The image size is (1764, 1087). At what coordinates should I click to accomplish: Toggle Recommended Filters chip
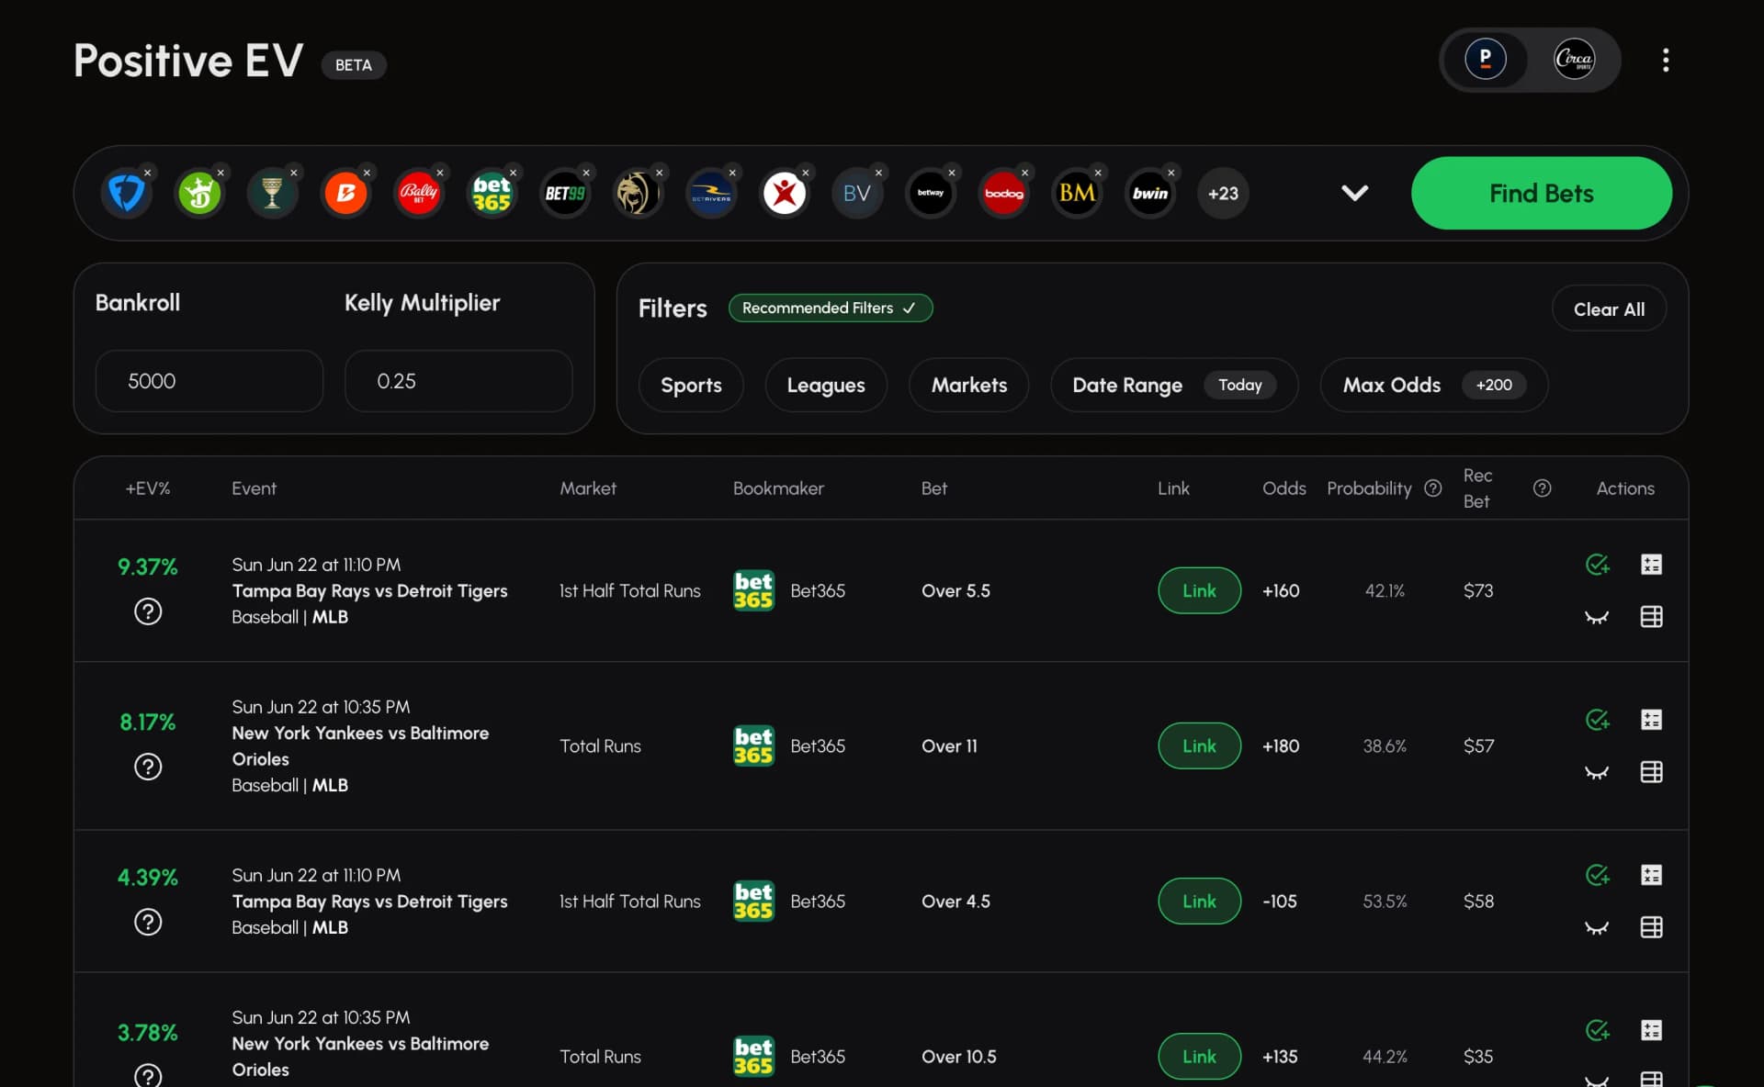(830, 308)
